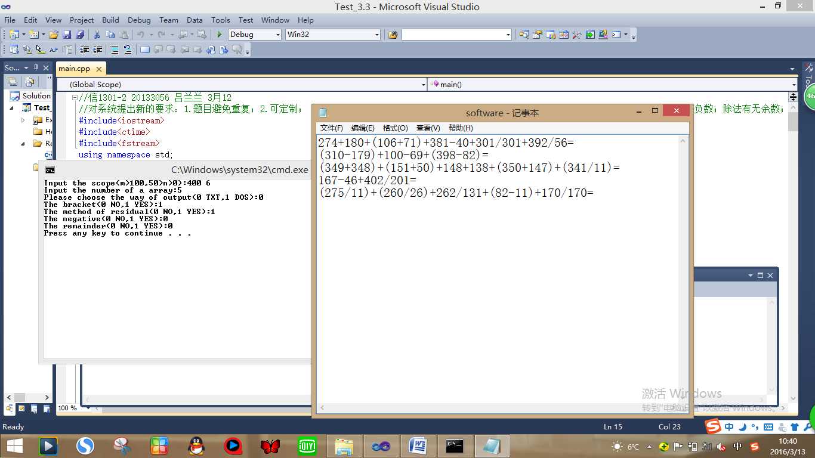815x458 pixels.
Task: Open Notepad's 编辑(E) menu
Action: (363, 128)
